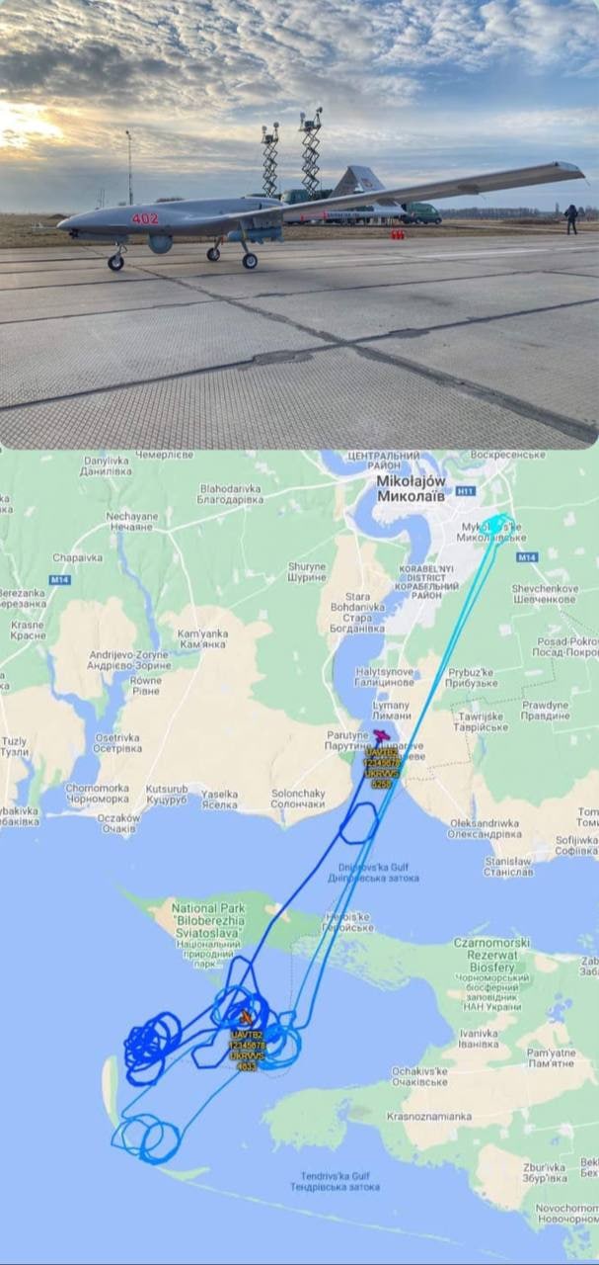Viewport: 599px width, 1265px height.
Task: Select the purple aircraft icon near Parutyne
Action: [x=381, y=736]
